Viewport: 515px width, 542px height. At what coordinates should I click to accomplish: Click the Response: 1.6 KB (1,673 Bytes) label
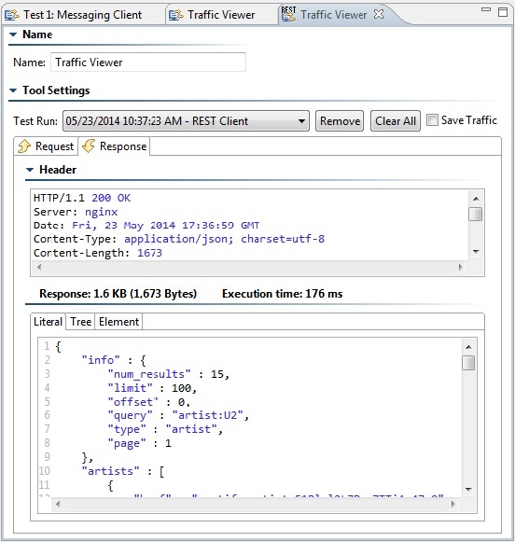[x=118, y=294]
